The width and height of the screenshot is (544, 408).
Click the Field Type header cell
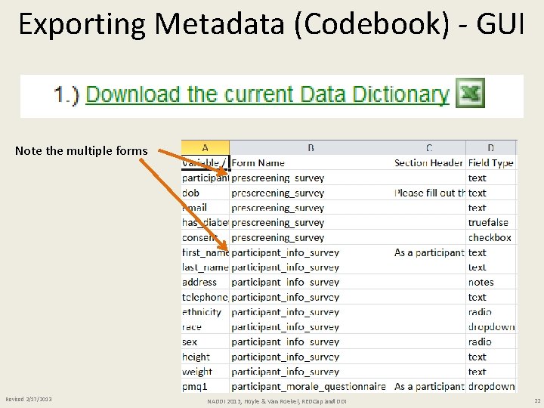[x=490, y=162]
